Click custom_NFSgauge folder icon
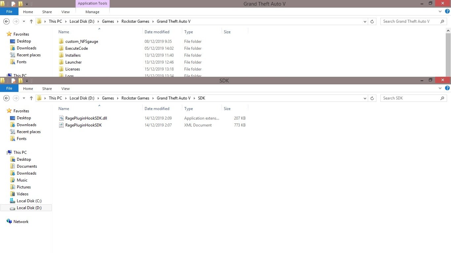This screenshot has height=253, width=451. [x=61, y=42]
